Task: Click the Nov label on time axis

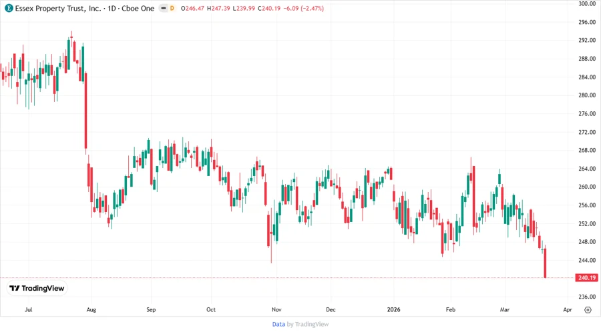Action: (276, 309)
